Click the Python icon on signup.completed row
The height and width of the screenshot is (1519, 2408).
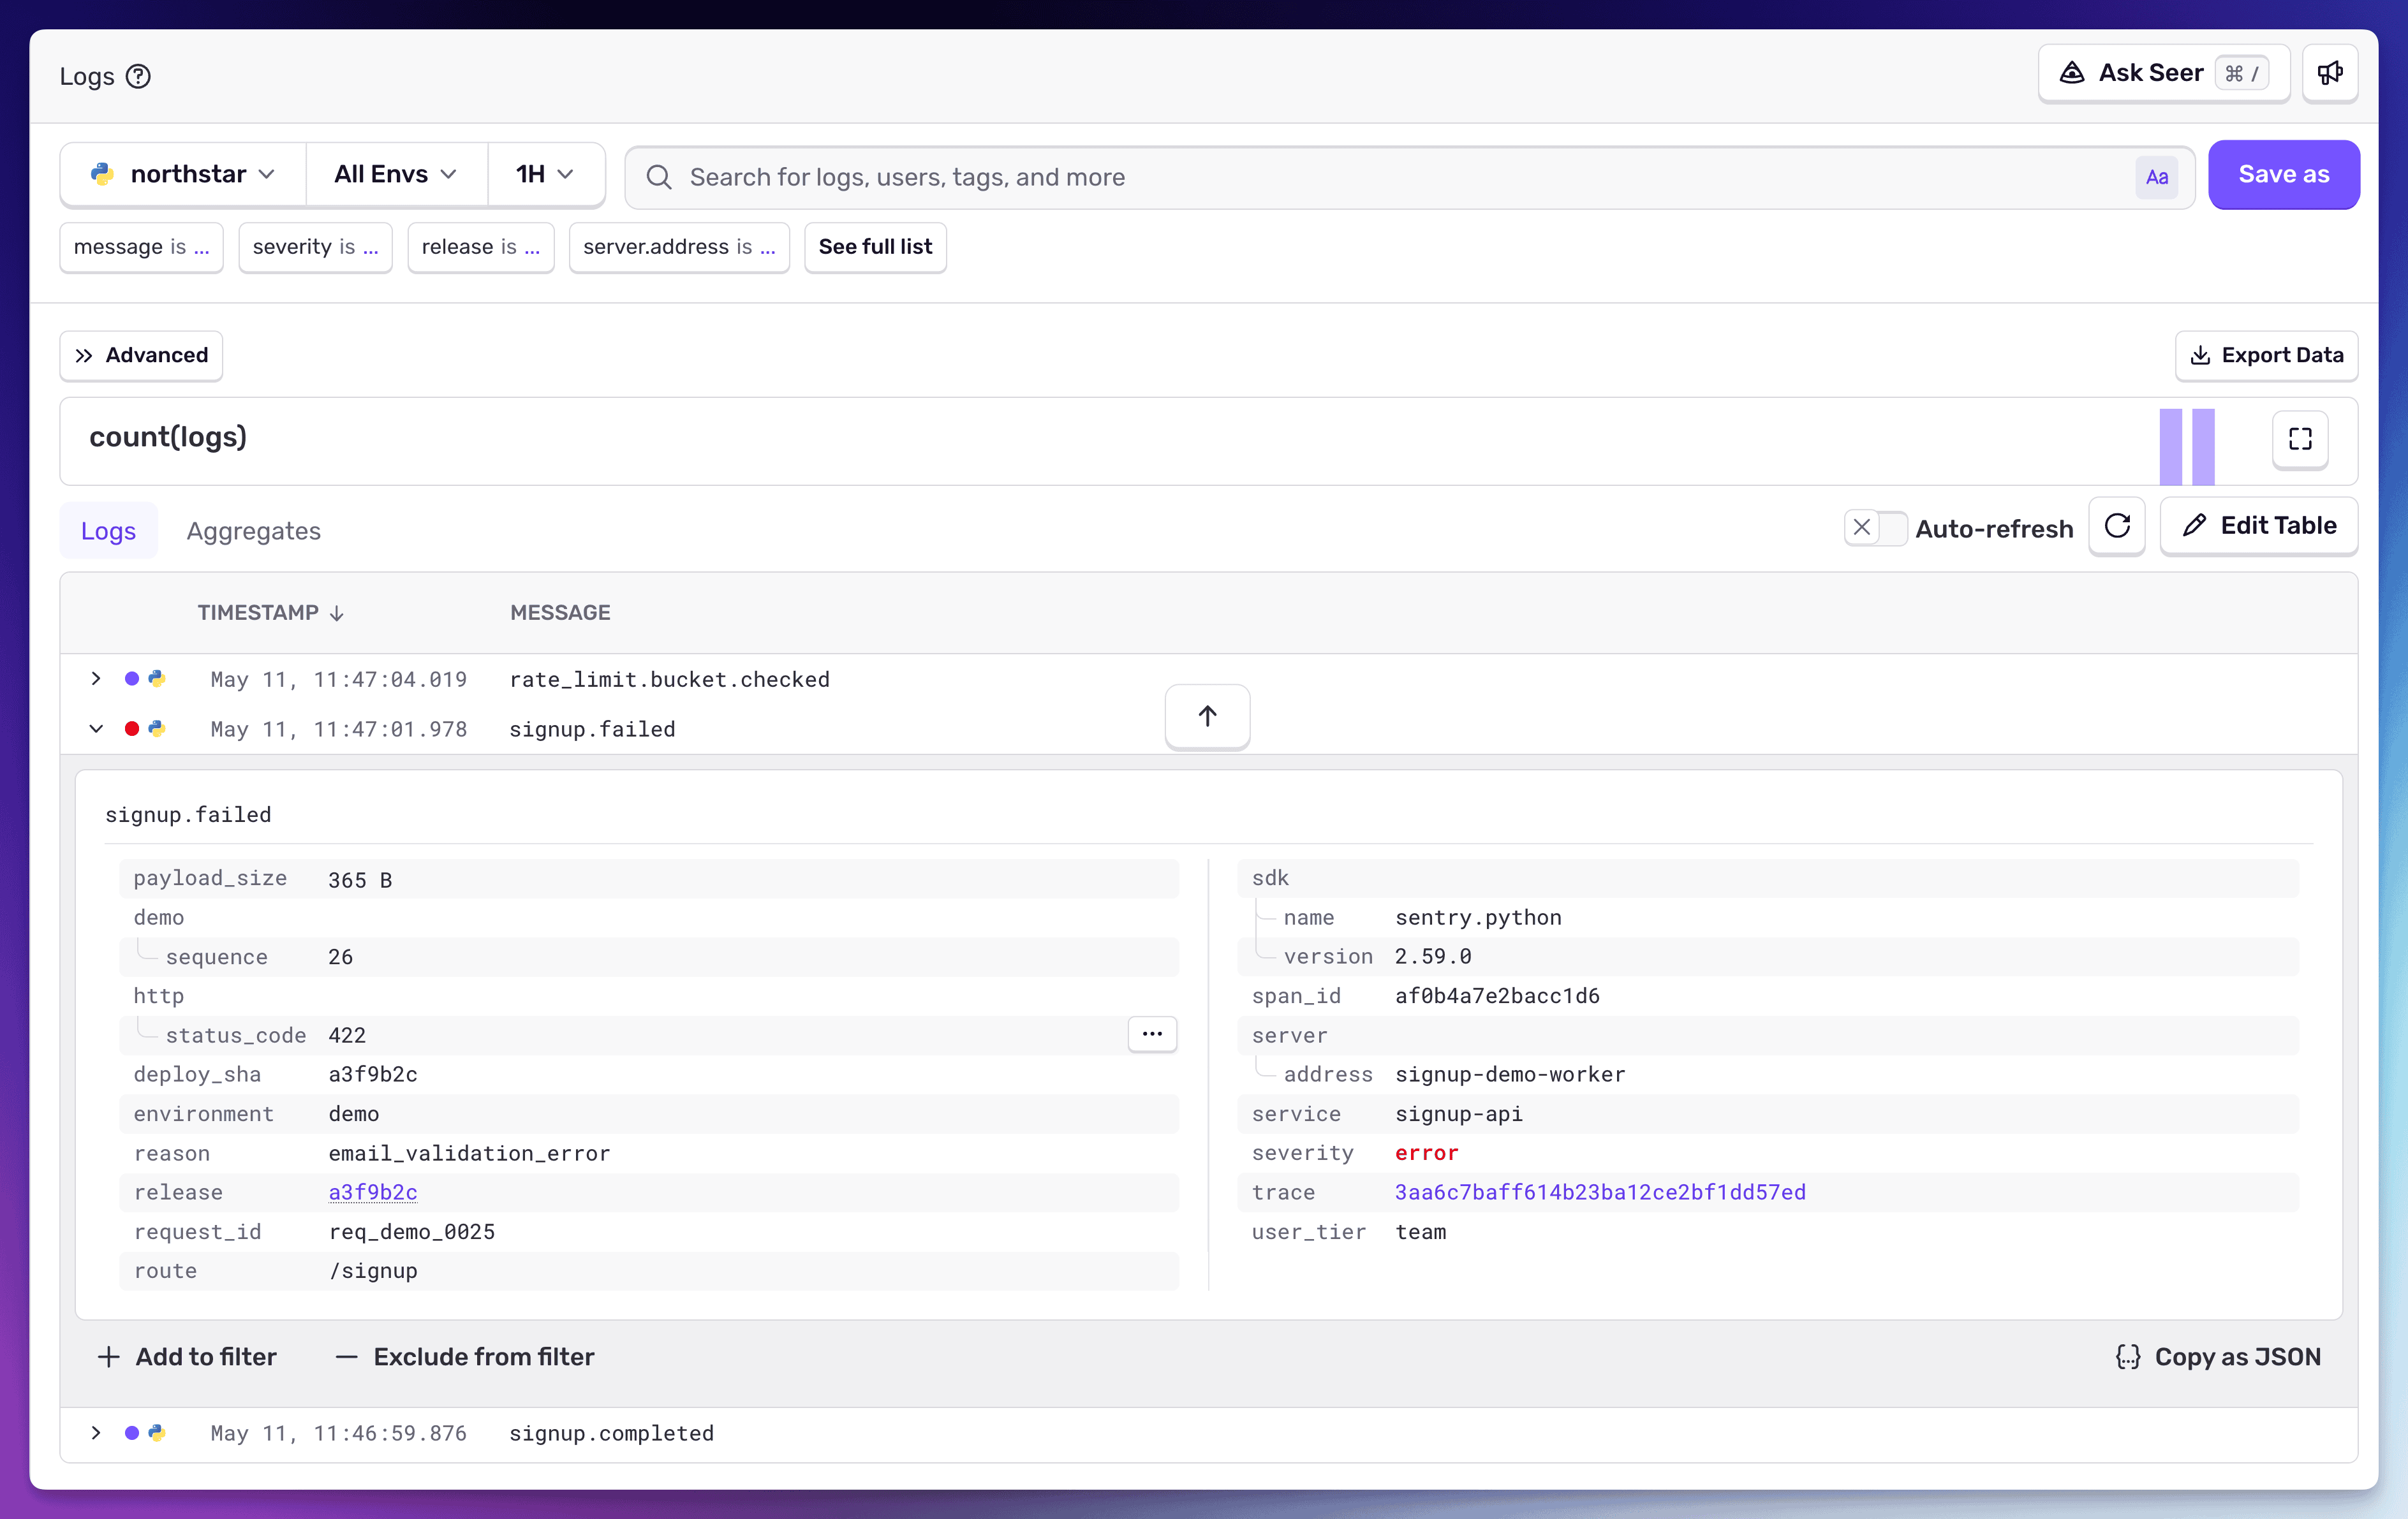(x=156, y=1433)
